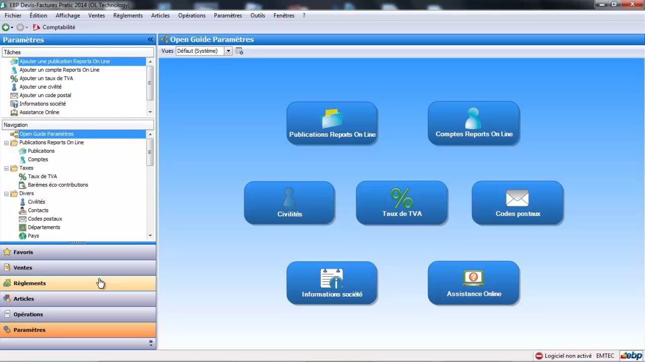Collapse the Divers tree folder
This screenshot has width=645, height=362.
pyautogui.click(x=7, y=194)
